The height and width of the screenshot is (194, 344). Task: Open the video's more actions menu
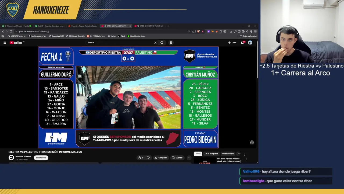(x=189, y=158)
